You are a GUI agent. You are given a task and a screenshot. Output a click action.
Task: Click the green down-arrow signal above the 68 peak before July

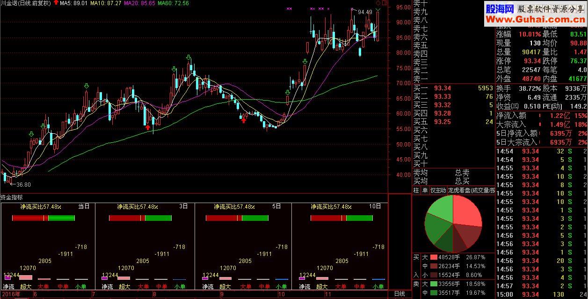(87, 86)
